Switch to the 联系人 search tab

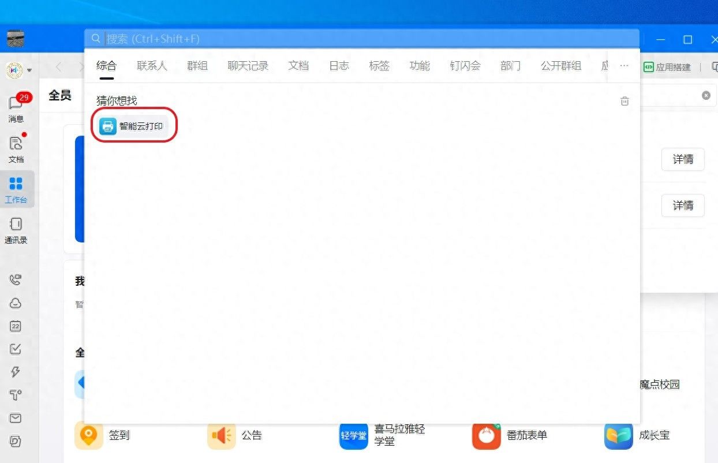(x=152, y=66)
